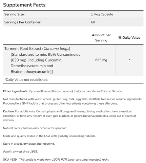Click the Store in a cool, dry place line
Screen dimensions: 146x163
[29, 144]
